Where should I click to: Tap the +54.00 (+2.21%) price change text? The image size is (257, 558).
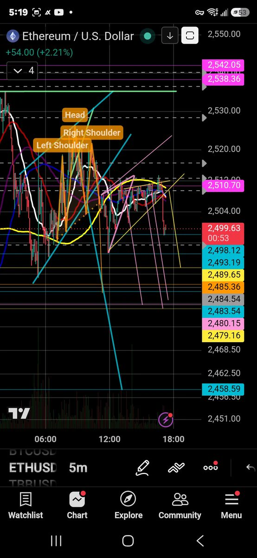39,53
